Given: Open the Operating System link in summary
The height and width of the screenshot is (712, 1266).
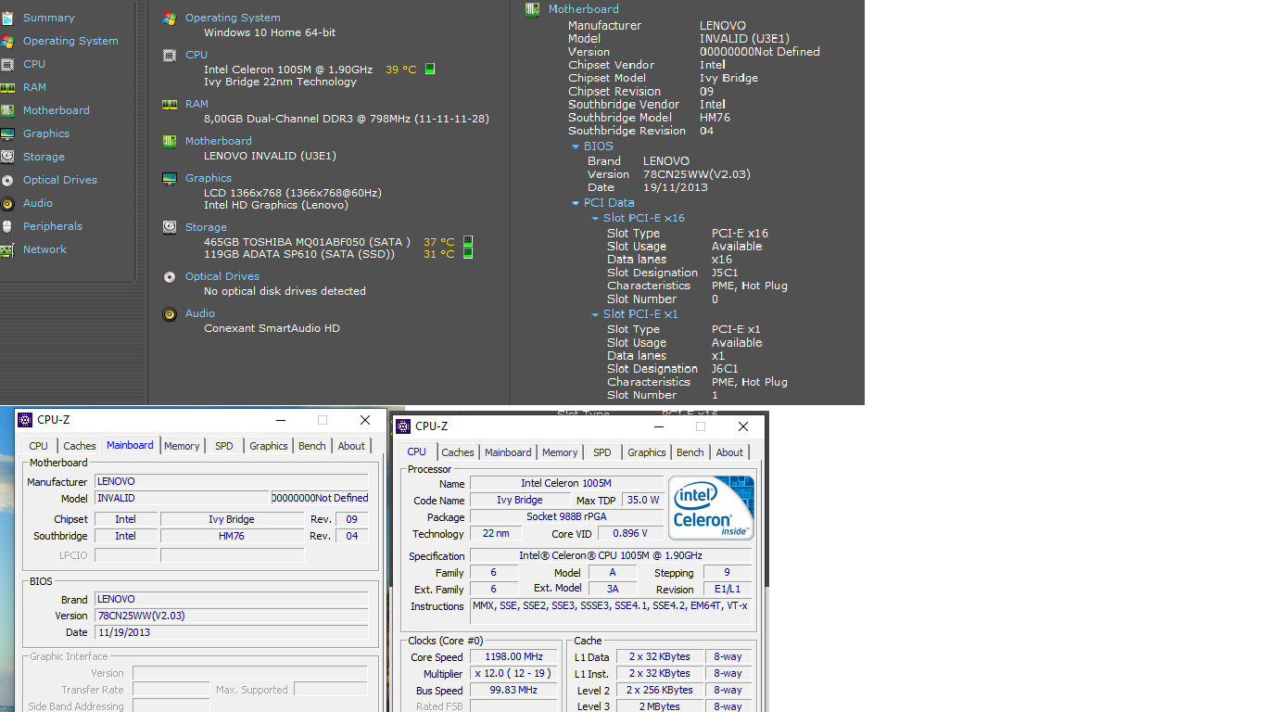Looking at the screenshot, I should pyautogui.click(x=233, y=18).
